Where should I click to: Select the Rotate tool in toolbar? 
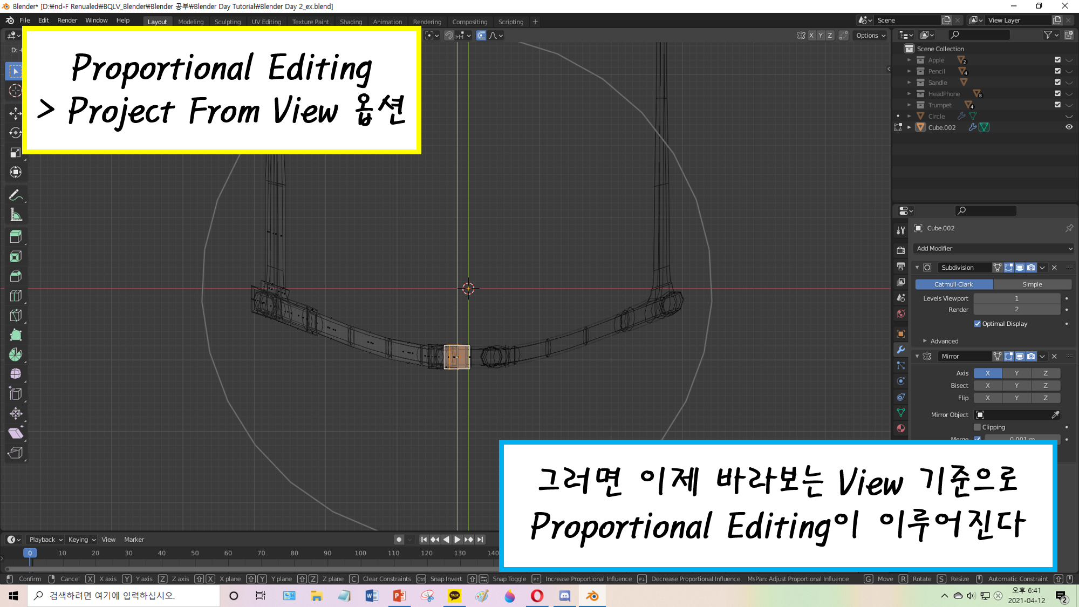tap(15, 133)
